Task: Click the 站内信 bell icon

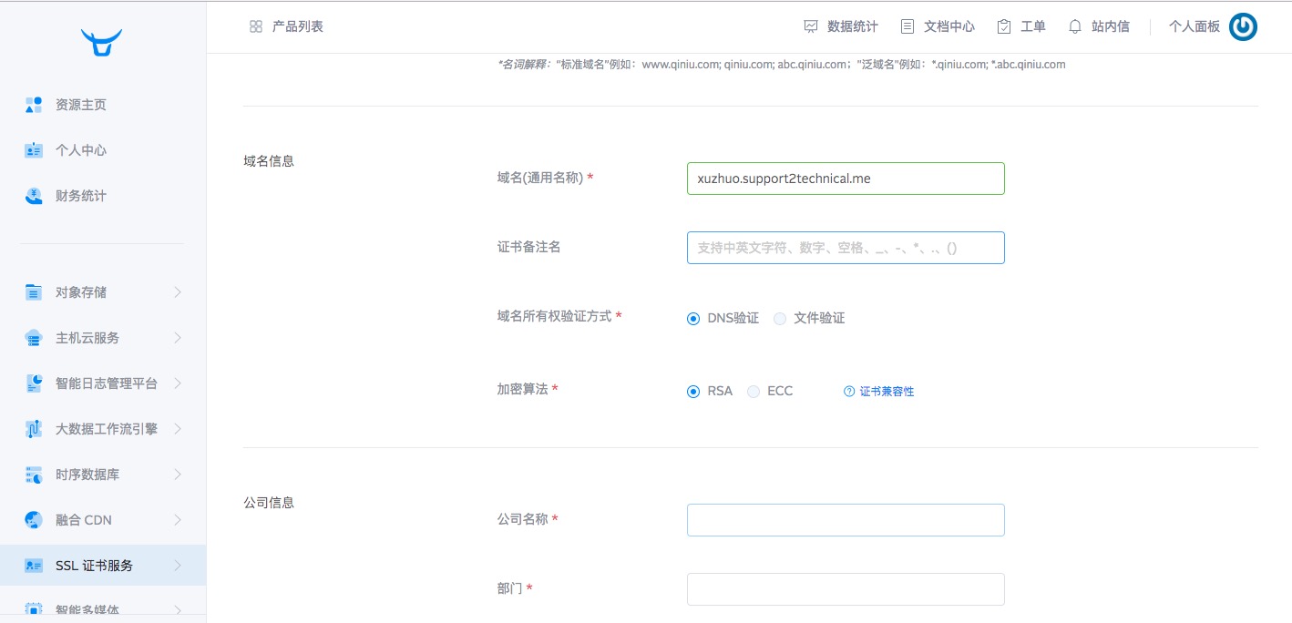Action: (x=1075, y=26)
